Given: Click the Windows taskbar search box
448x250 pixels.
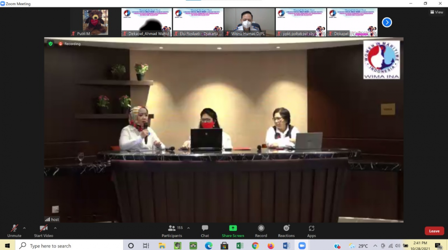Looking at the screenshot, I should 69,246.
